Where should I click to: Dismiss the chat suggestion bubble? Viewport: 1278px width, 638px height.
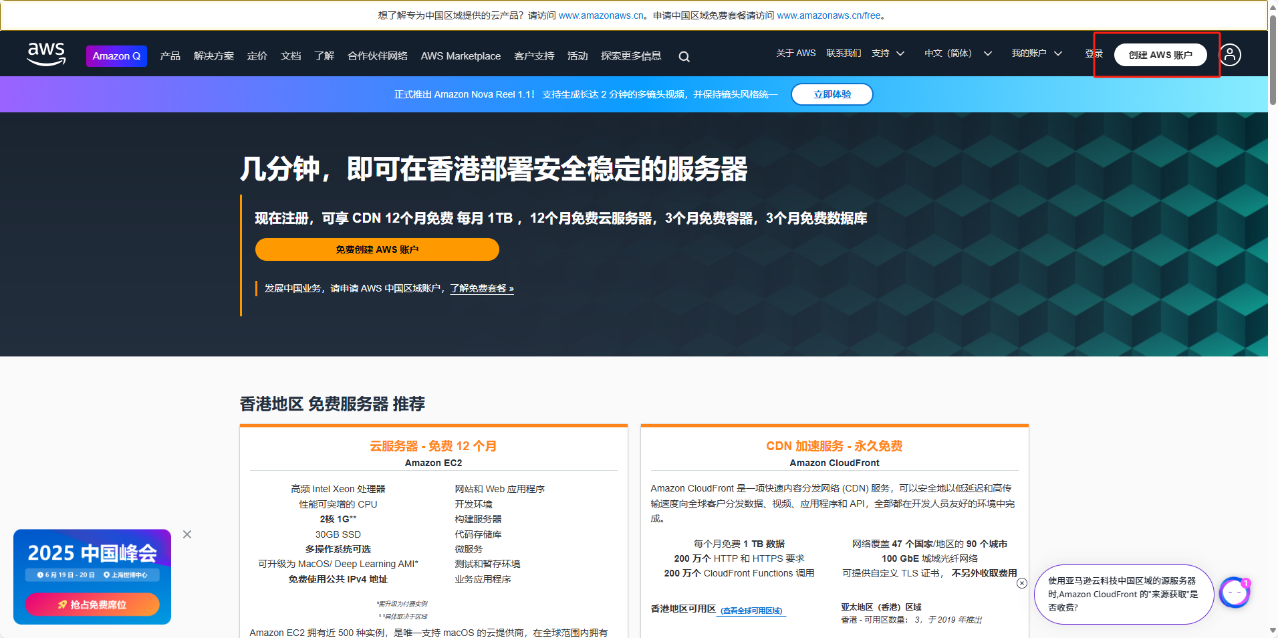[1021, 583]
